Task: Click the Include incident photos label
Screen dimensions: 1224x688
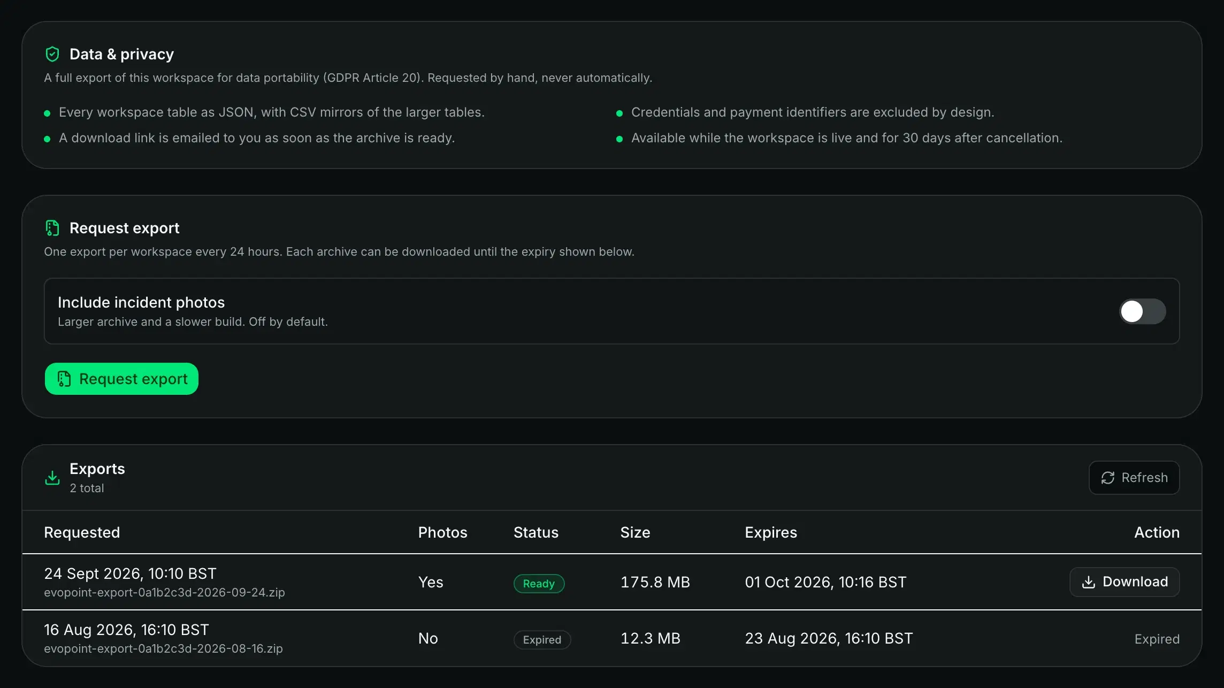Action: [x=141, y=302]
